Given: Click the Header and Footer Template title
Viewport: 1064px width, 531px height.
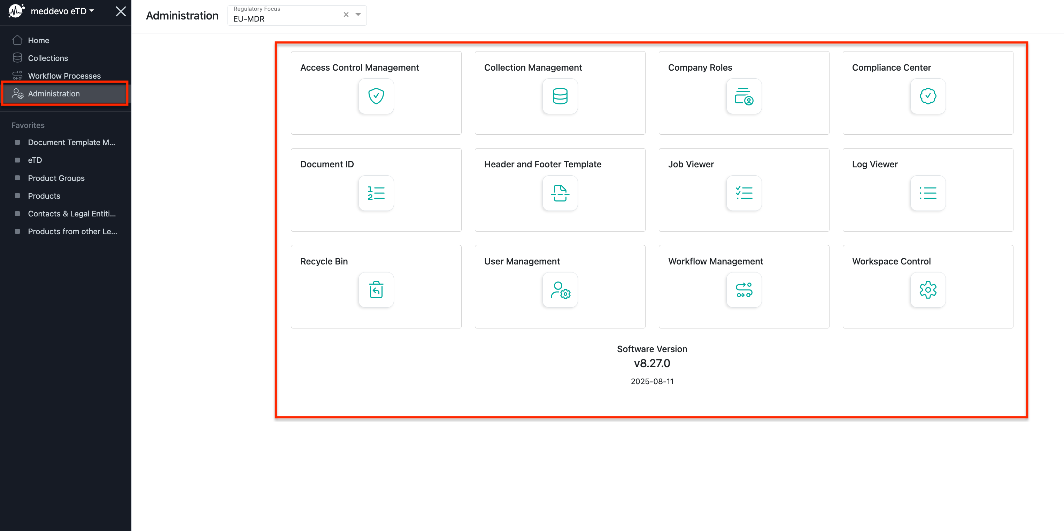Looking at the screenshot, I should coord(543,164).
